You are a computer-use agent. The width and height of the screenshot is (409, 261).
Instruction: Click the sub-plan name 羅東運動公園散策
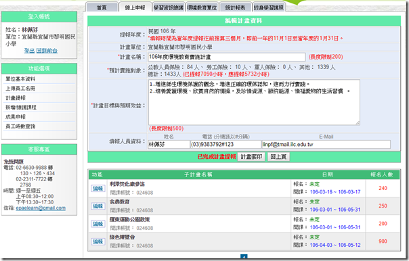coord(129,219)
